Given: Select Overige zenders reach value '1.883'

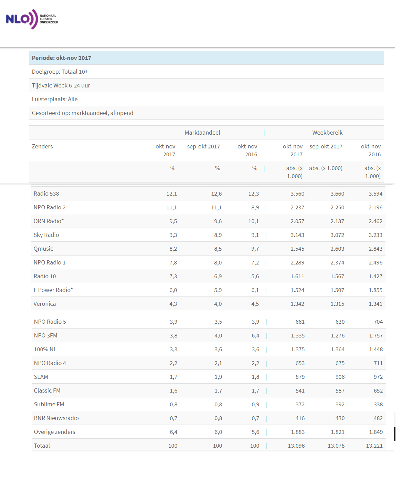Looking at the screenshot, I should pos(298,432).
